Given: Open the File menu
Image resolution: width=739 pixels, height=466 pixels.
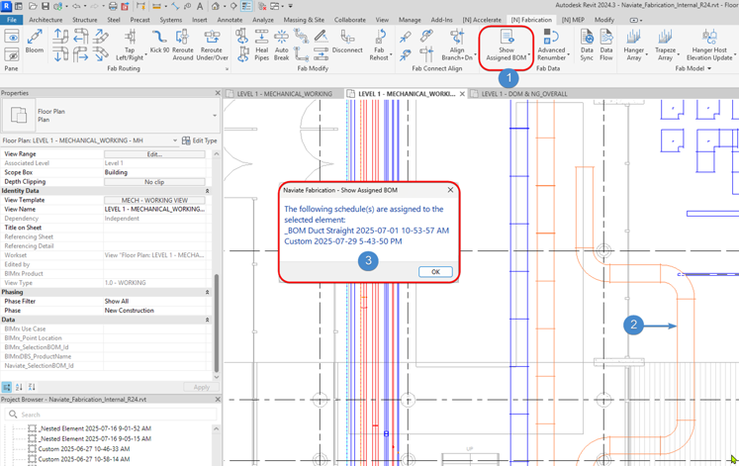Looking at the screenshot, I should 11,20.
